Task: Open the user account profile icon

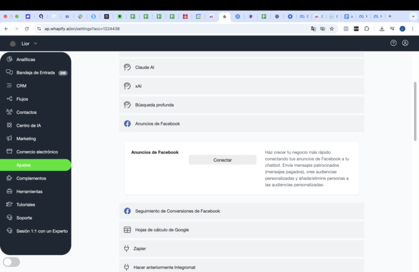Action: (405, 43)
